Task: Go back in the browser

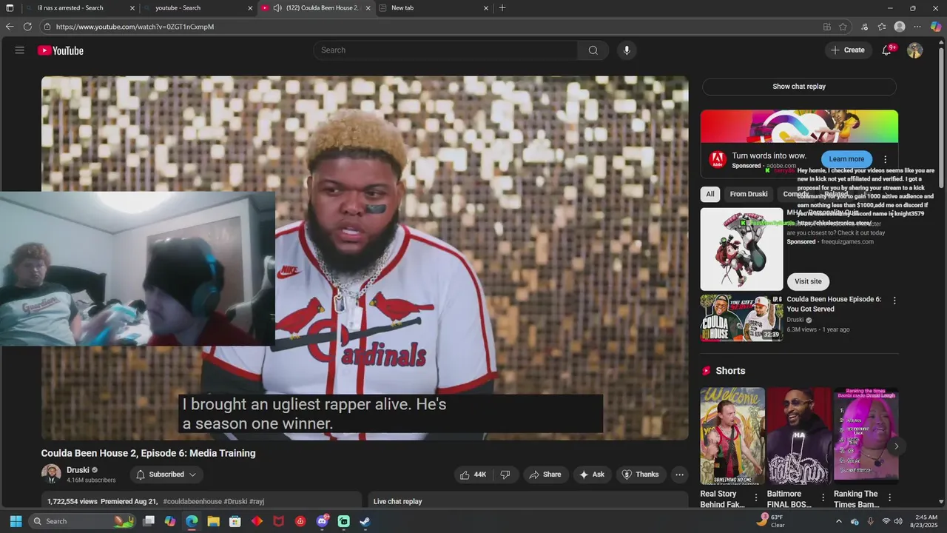Action: pyautogui.click(x=10, y=27)
